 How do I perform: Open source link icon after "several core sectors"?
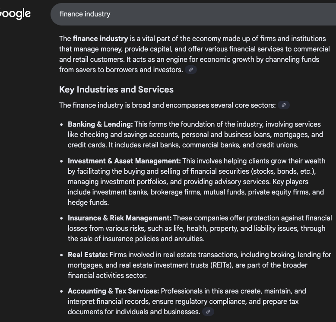(x=284, y=105)
